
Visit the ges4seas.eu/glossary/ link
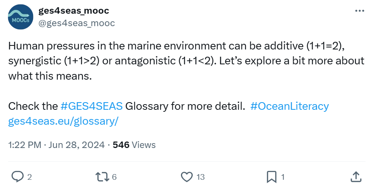pos(63,121)
